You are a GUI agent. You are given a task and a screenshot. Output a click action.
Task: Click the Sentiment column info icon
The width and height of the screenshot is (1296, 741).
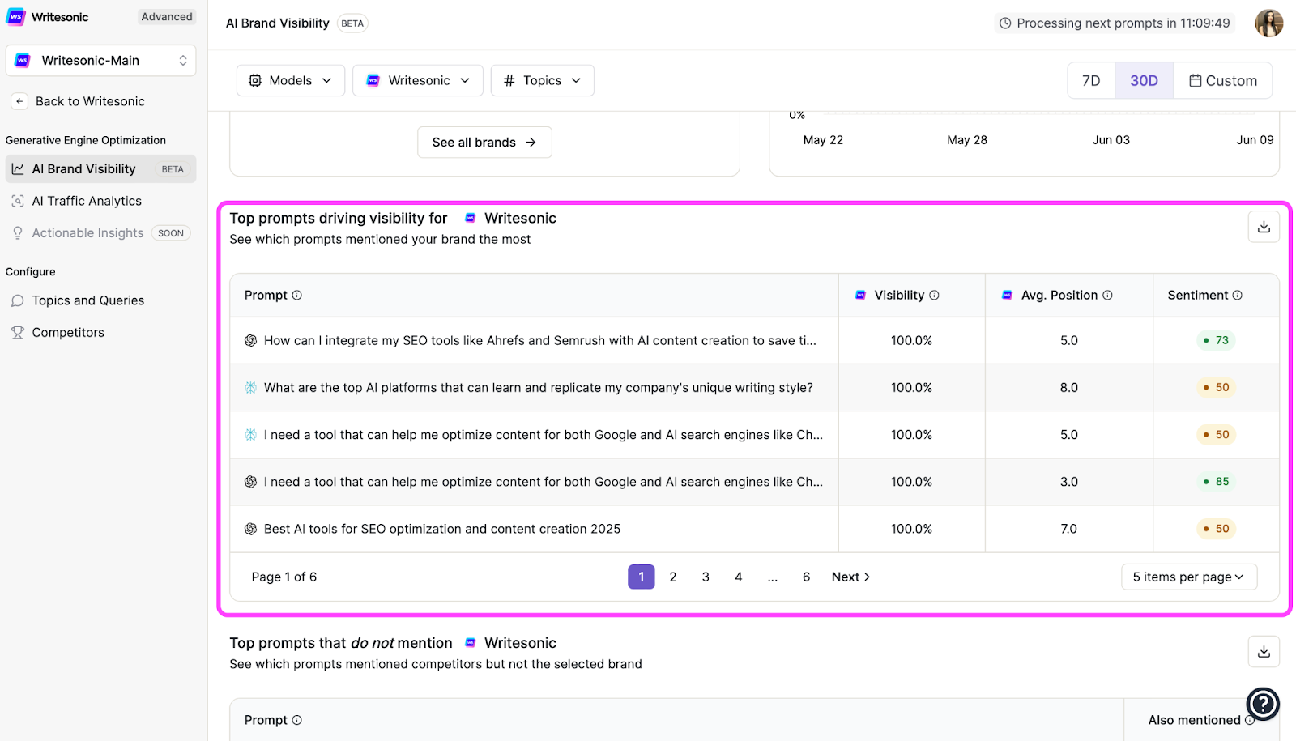tap(1238, 296)
